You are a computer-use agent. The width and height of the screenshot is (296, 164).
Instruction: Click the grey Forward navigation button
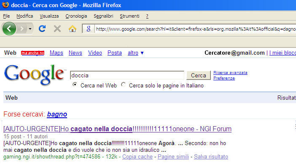point(22,29)
